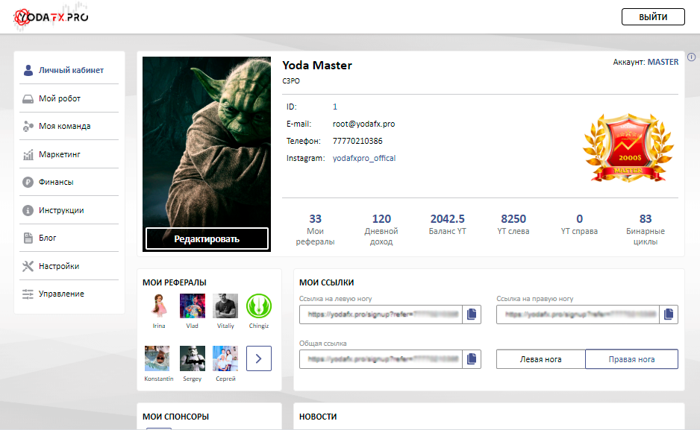Open Мой робот menu item
Viewport: 700px width, 430px height.
pyautogui.click(x=69, y=98)
